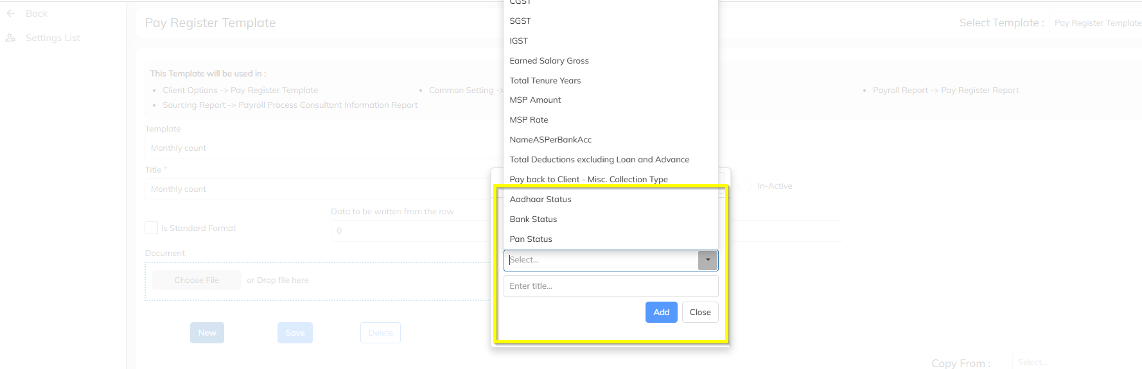Click the Close button in the popup
The height and width of the screenshot is (369, 1142).
[699, 313]
